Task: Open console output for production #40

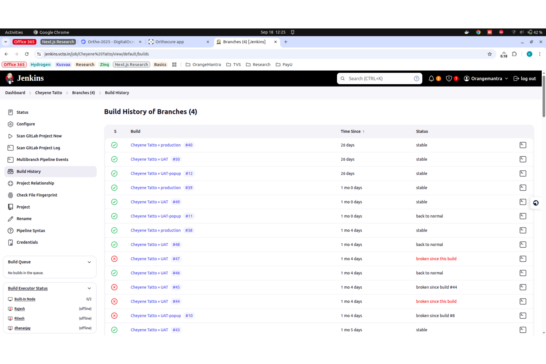Action: pos(523,145)
